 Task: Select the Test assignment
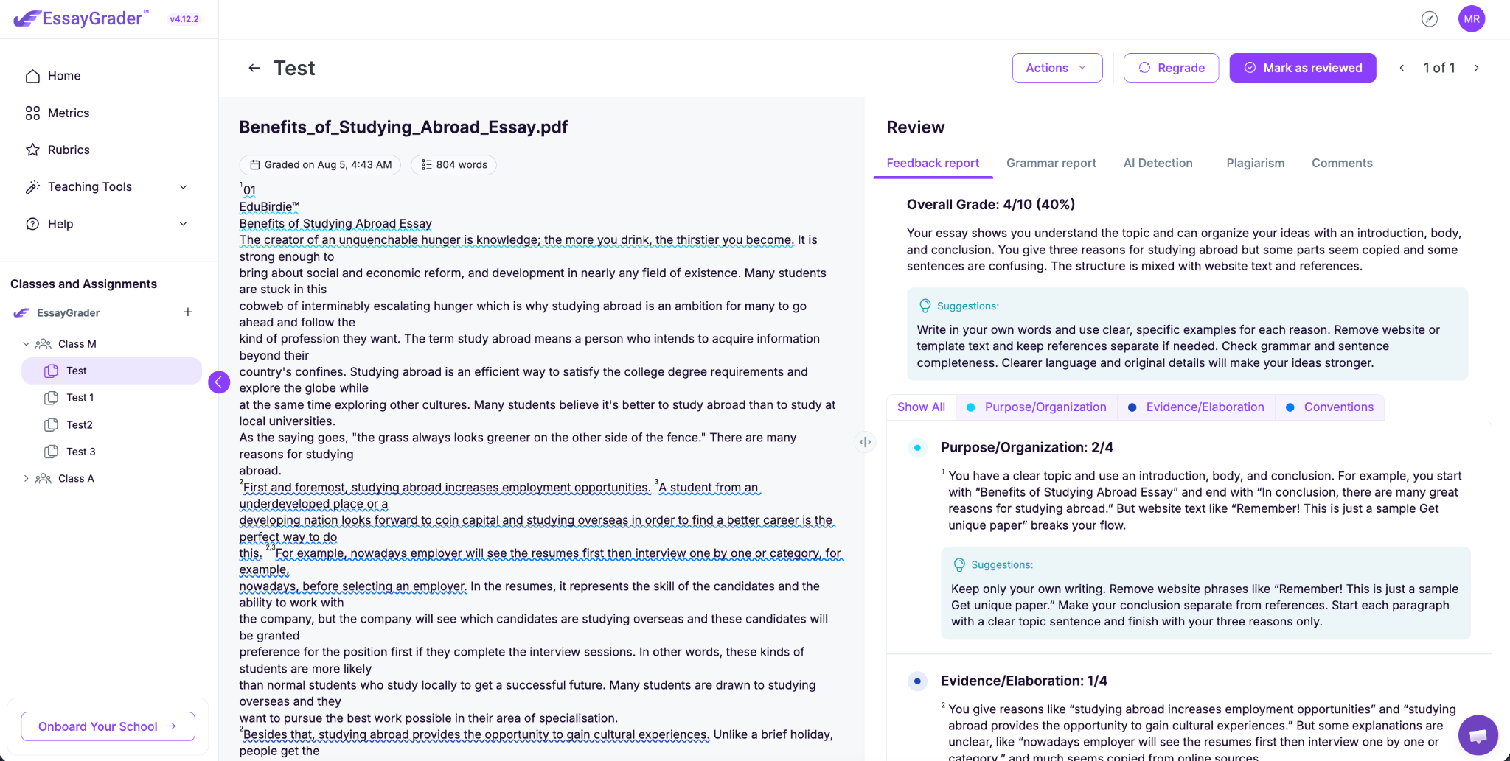pos(111,371)
